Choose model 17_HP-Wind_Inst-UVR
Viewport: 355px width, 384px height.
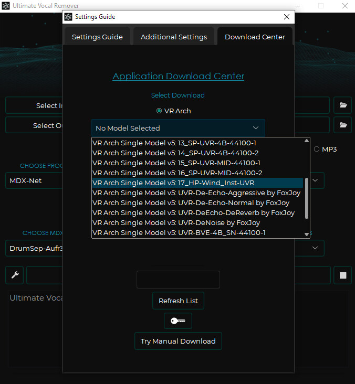pyautogui.click(x=197, y=183)
